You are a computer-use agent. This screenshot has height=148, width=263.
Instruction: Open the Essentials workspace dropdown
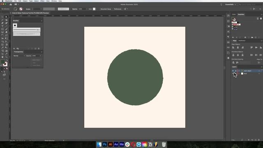click(x=231, y=5)
